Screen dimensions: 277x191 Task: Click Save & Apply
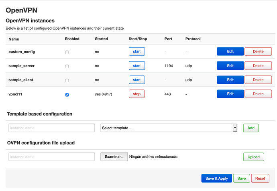(217, 178)
